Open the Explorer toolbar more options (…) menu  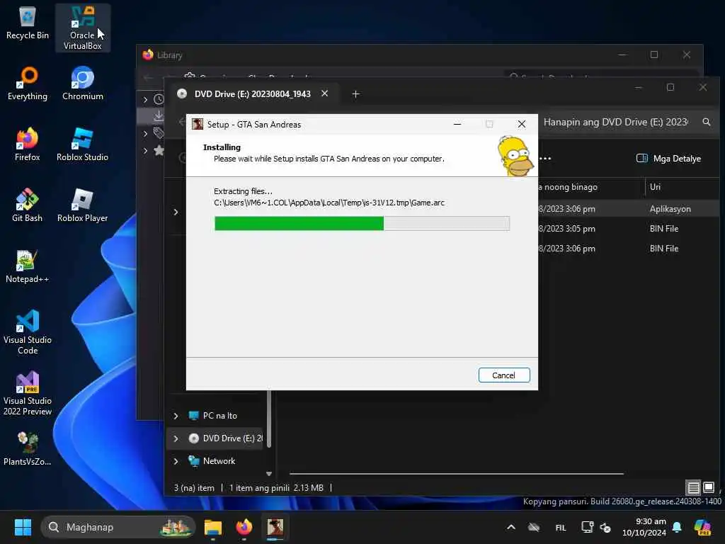tap(545, 159)
